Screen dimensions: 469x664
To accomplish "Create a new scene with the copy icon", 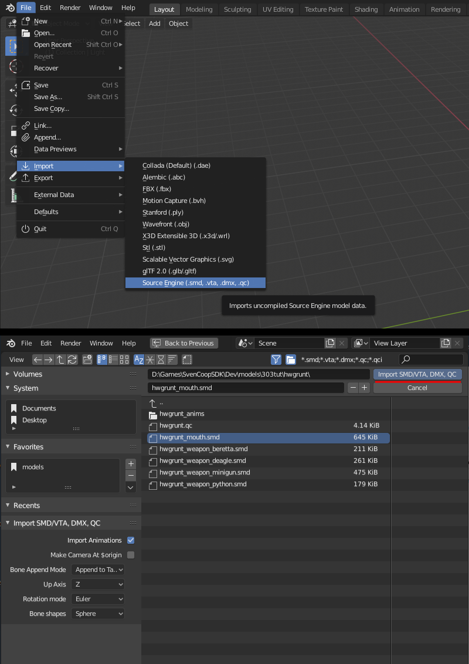I will coord(330,343).
